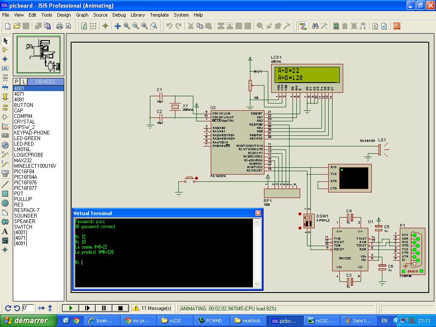Viewport: 436px width, 327px height.
Task: Select the 2D circle drawing tool
Action: coord(5,203)
